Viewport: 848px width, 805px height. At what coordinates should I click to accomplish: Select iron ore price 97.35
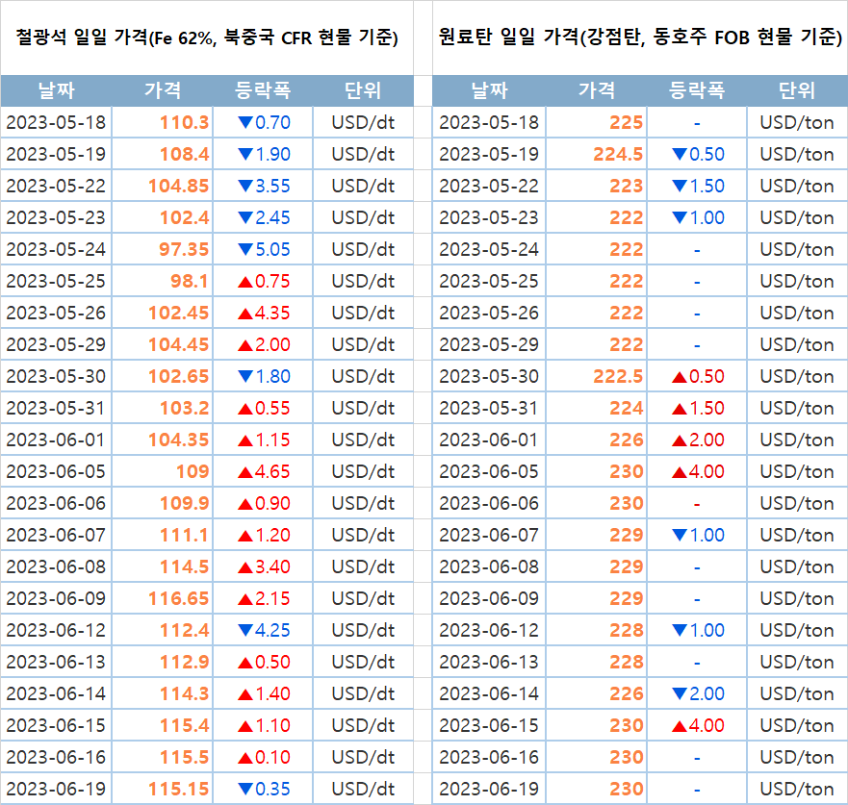click(x=184, y=250)
